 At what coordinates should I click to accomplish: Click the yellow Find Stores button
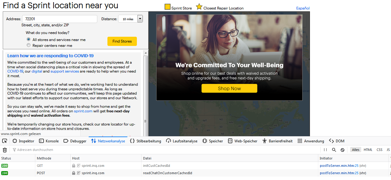coord(122,41)
